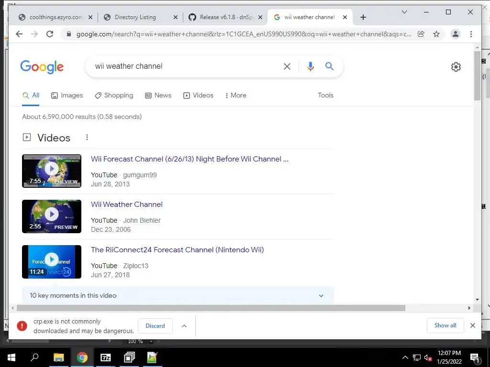Open the green notepad app on the taskbar

[152, 357]
